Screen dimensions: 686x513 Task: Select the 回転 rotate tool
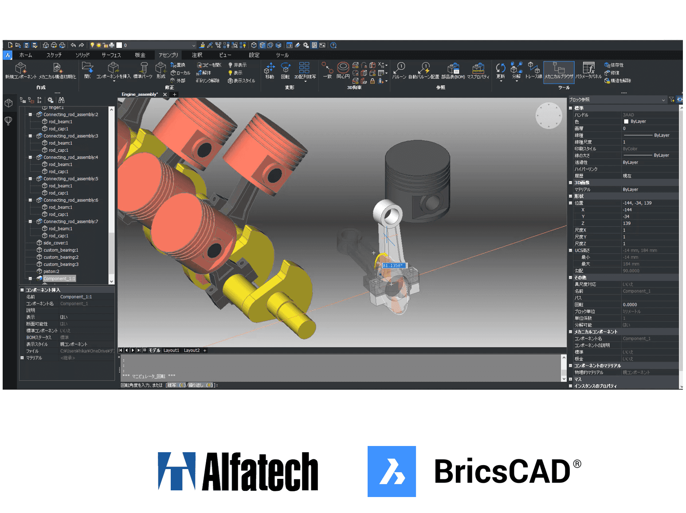click(286, 70)
